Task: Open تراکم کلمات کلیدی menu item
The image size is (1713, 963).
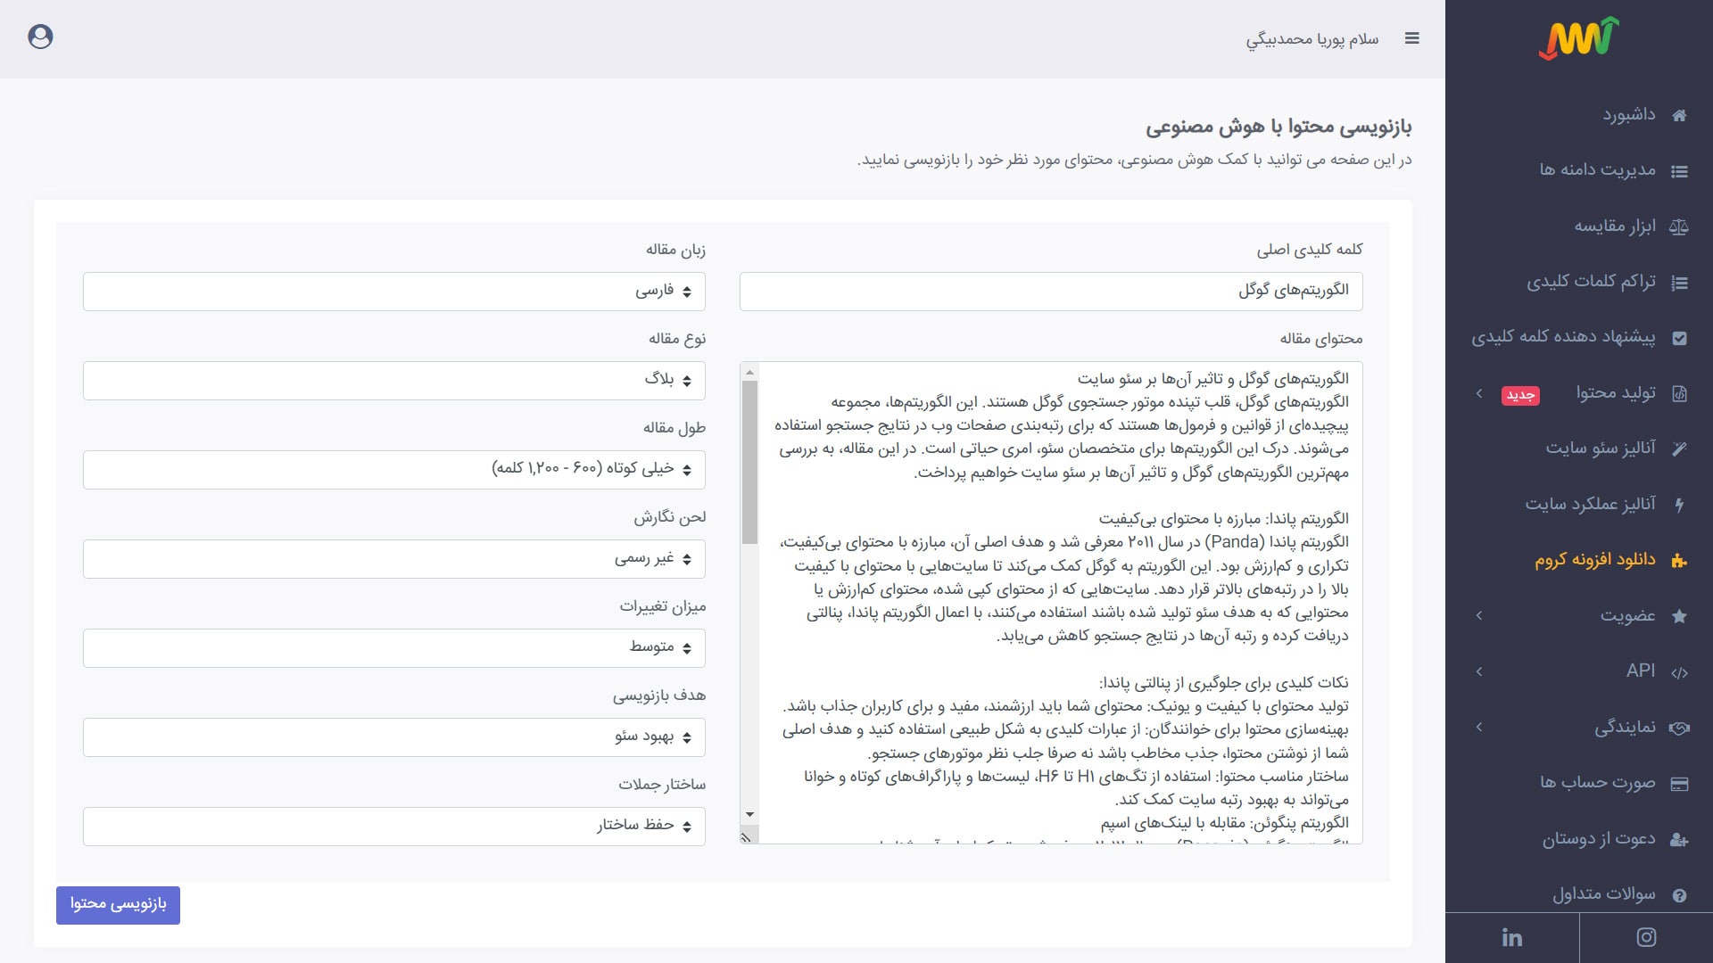Action: [x=1591, y=282]
